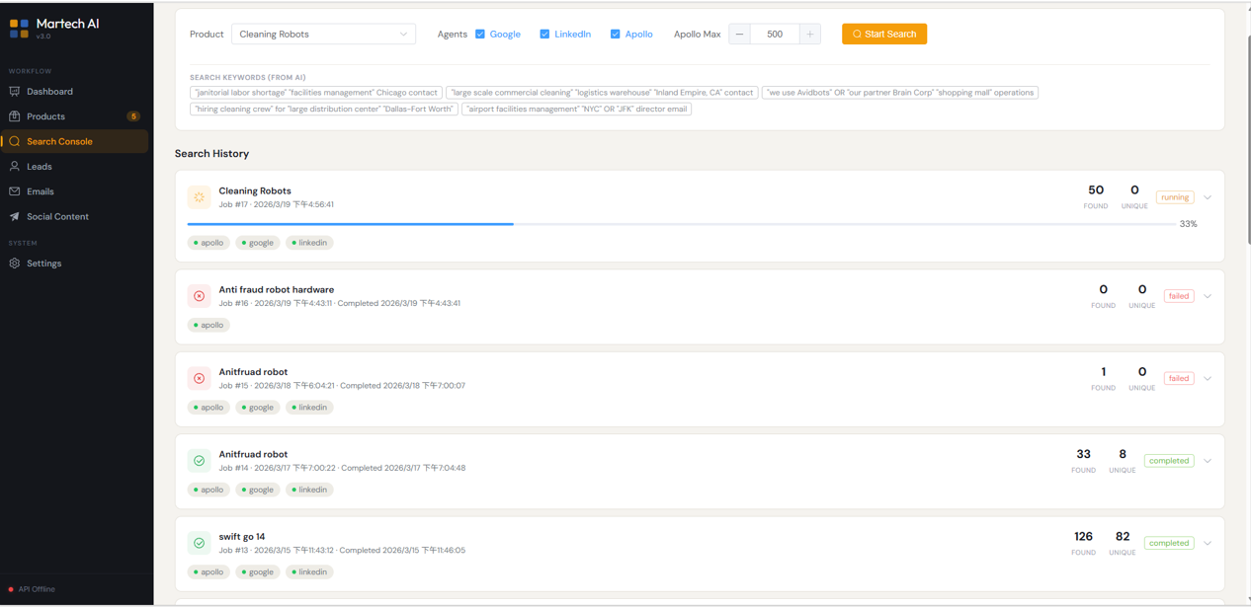This screenshot has height=607, width=1251.
Task: Click the Martech AI logo icon
Action: pos(19,29)
